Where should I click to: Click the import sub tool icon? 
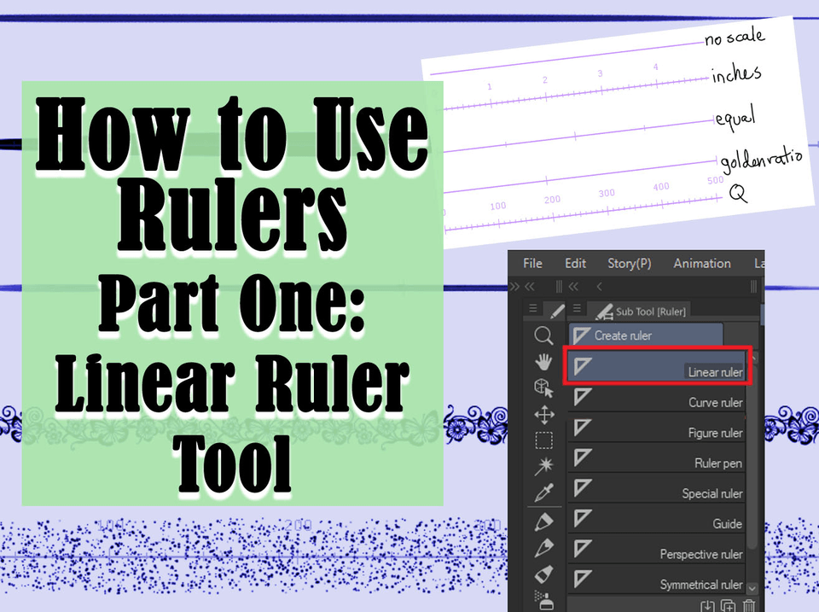tap(706, 606)
